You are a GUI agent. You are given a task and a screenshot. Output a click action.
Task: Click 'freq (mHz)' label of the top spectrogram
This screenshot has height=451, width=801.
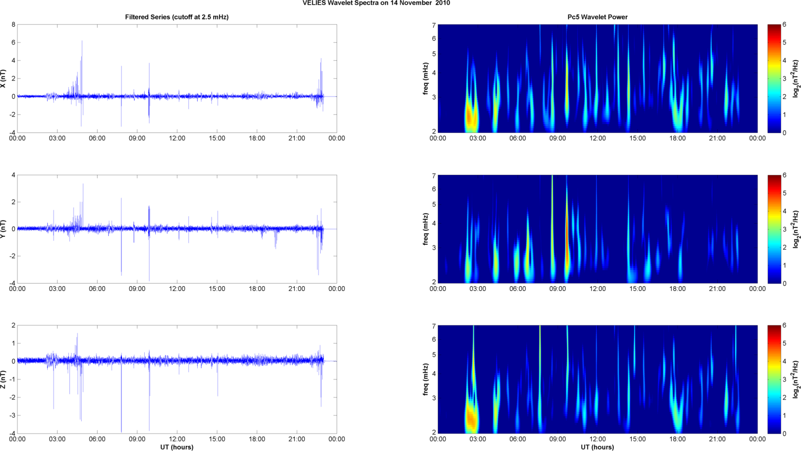point(426,78)
